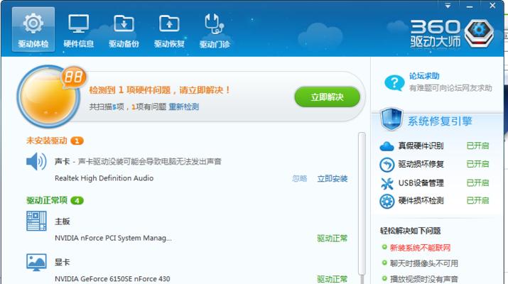Click NVIDIA nForce PCI System Manag... text
Viewport: 508px width, 284px height.
(x=113, y=238)
